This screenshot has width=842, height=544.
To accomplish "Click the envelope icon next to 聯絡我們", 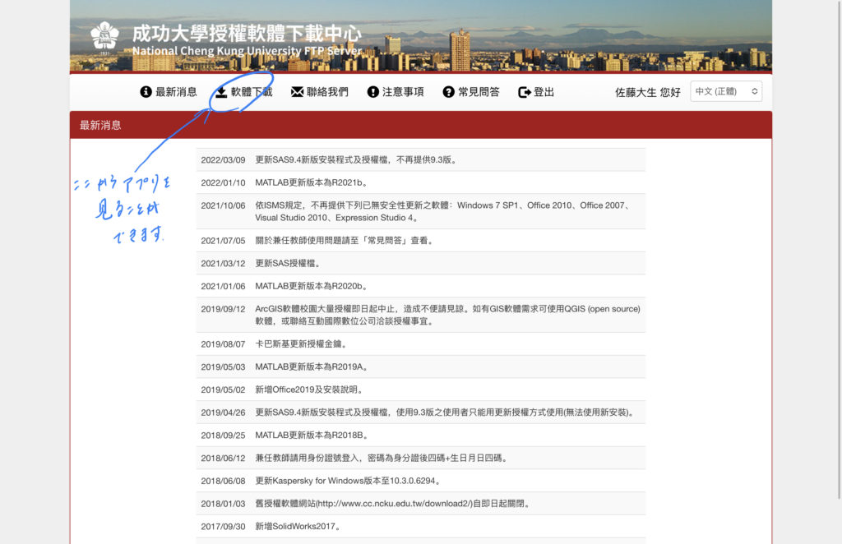I will [x=295, y=92].
